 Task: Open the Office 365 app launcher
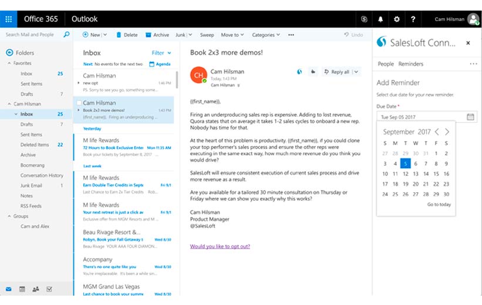(9, 19)
